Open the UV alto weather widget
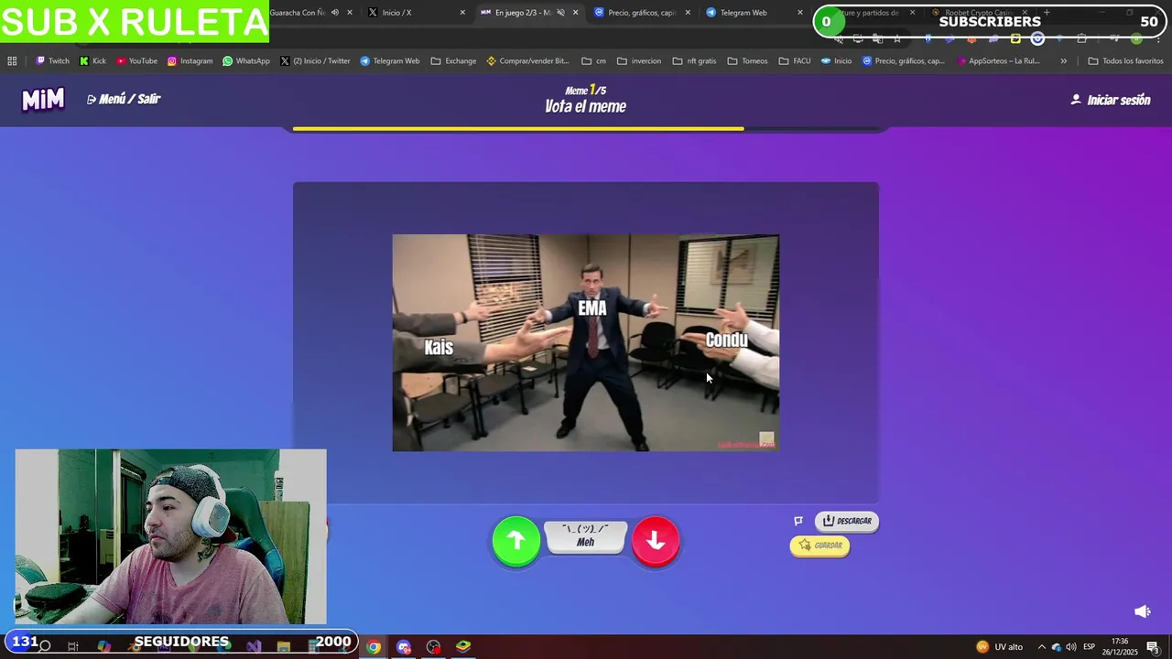The image size is (1172, 659). (x=999, y=647)
